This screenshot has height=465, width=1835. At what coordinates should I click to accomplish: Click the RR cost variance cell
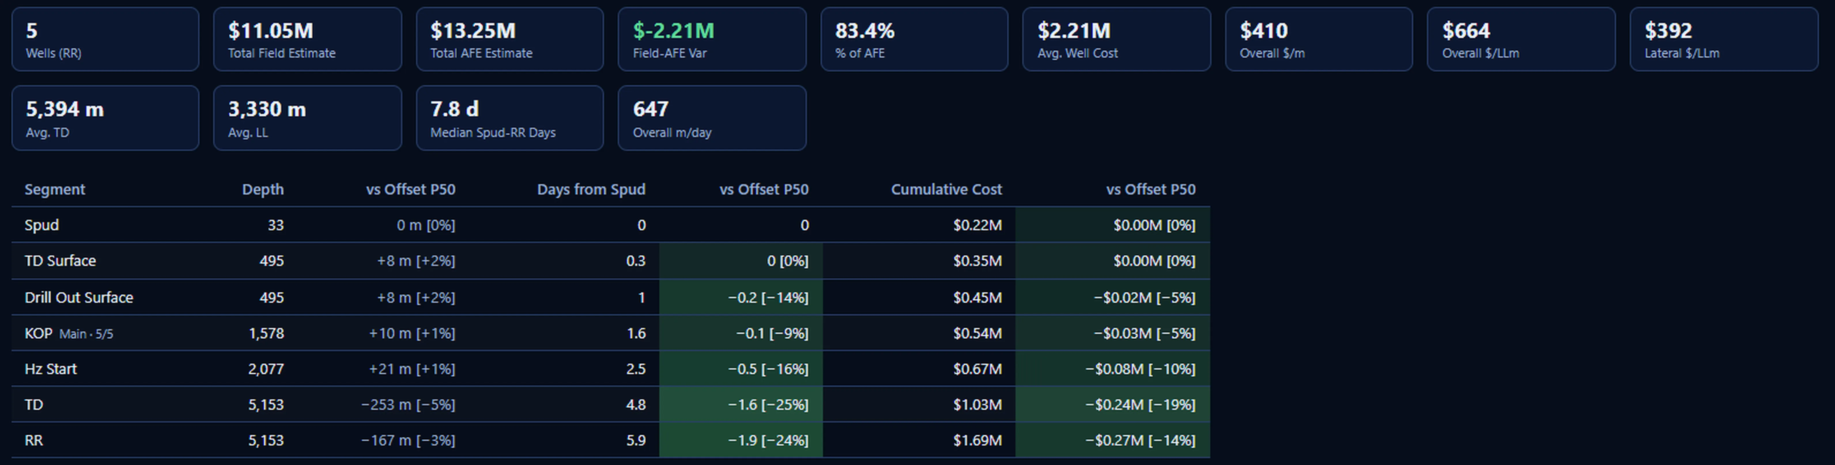(1113, 440)
